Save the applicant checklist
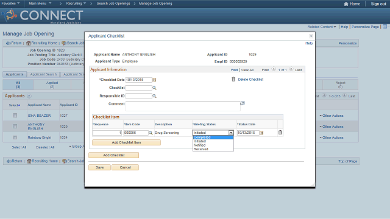 100,167
